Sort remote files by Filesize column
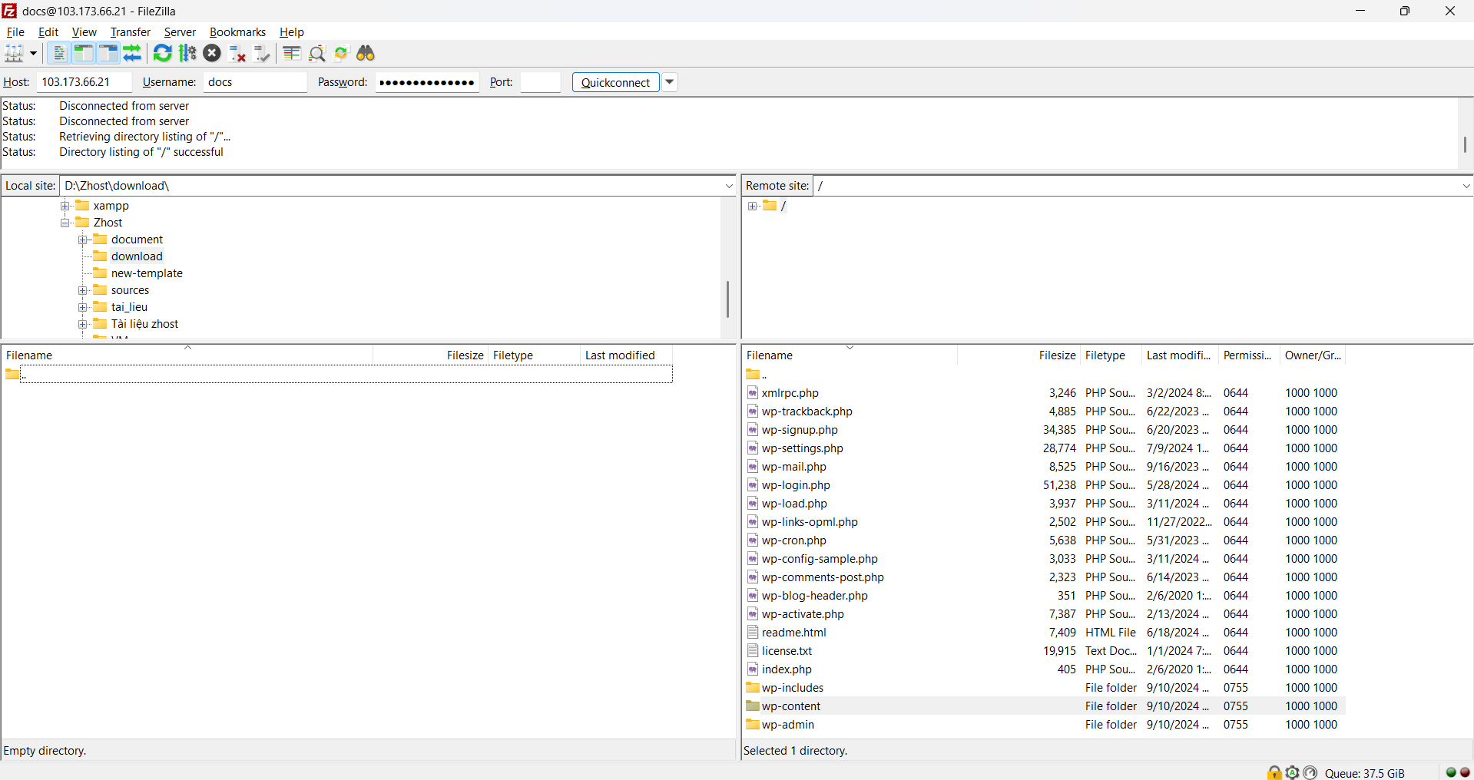 point(1056,355)
